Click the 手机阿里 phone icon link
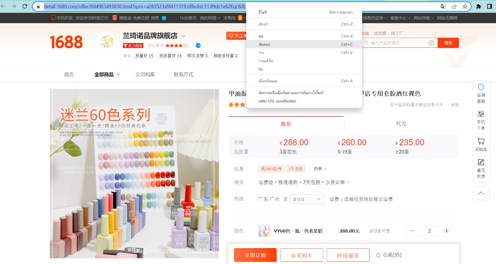 coord(62,18)
